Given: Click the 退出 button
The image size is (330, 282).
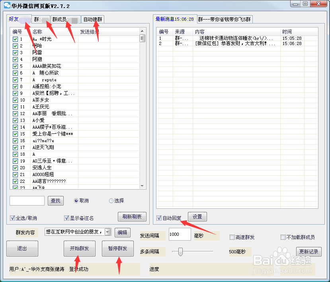Looking at the screenshot, I should tap(22, 249).
